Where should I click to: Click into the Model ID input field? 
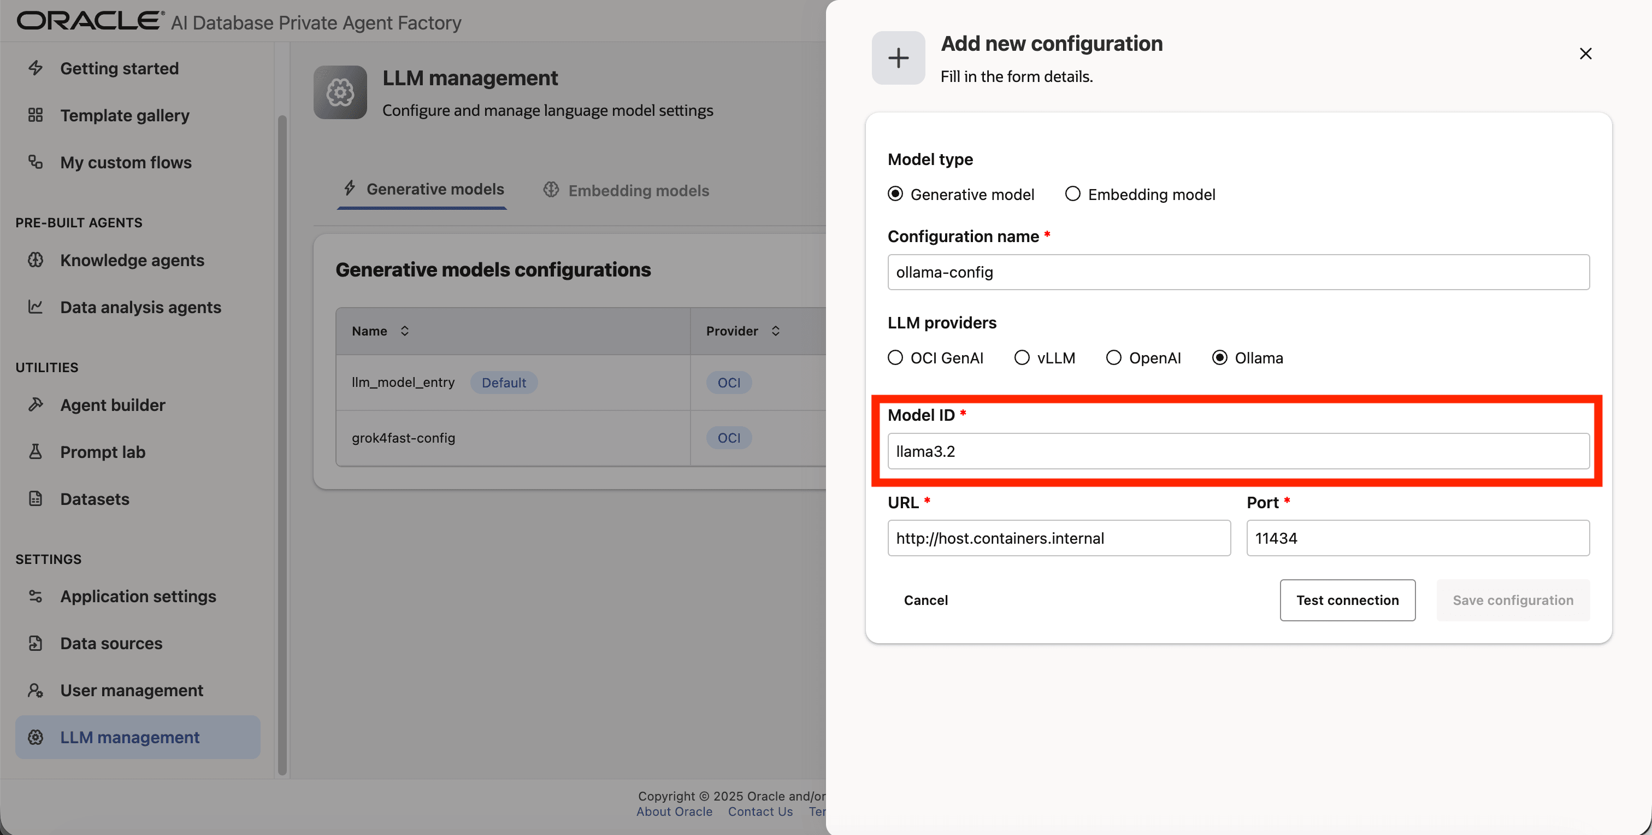(x=1238, y=451)
